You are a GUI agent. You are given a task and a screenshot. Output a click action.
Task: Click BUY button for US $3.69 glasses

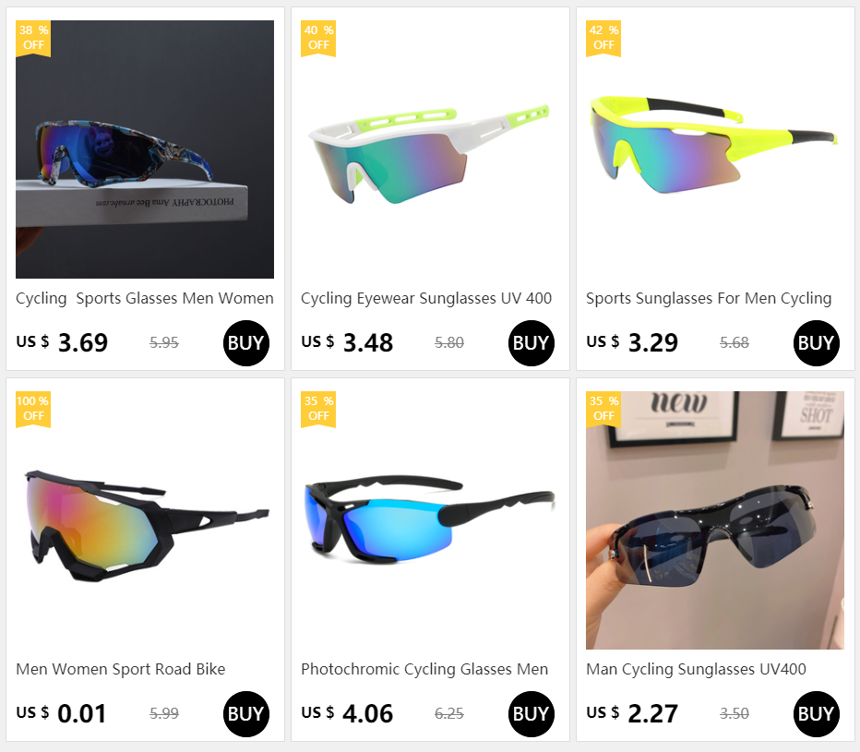click(x=245, y=343)
